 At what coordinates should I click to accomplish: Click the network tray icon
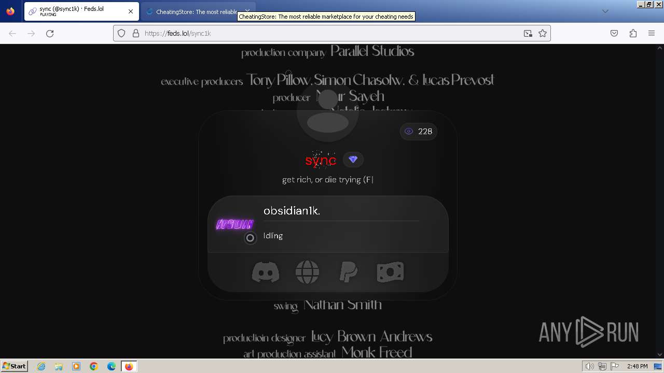pos(602,366)
